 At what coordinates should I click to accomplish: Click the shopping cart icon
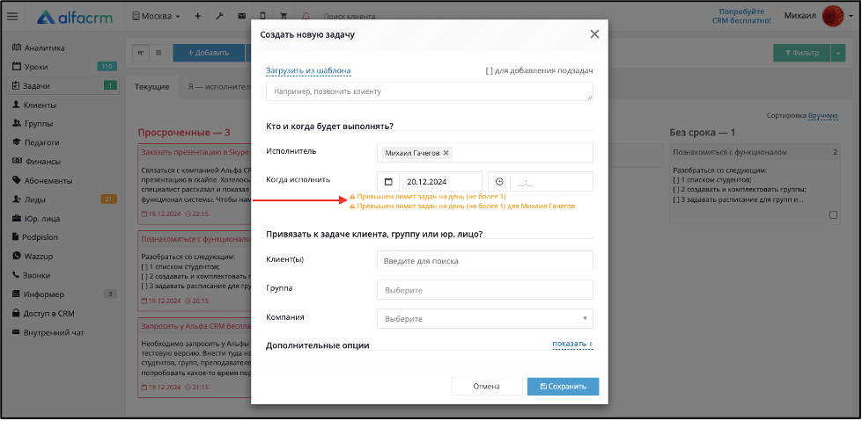point(284,17)
